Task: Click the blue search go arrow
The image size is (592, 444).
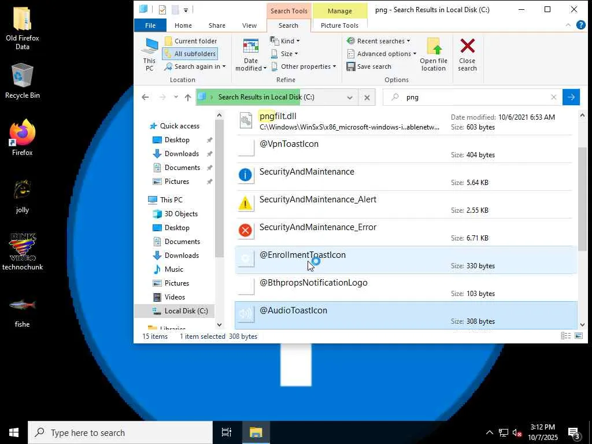Action: pyautogui.click(x=571, y=97)
